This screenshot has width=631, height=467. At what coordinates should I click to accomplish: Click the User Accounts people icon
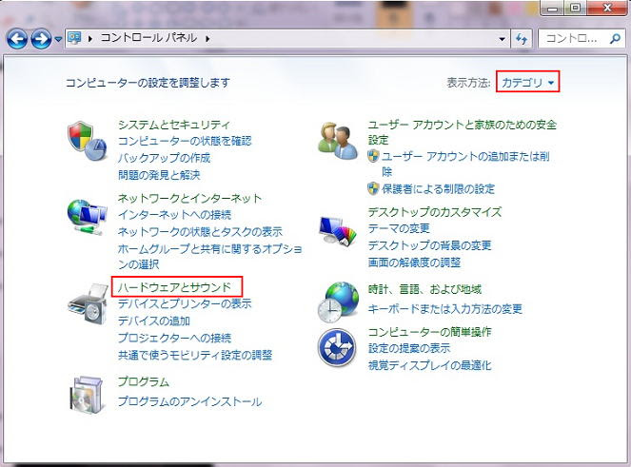338,141
